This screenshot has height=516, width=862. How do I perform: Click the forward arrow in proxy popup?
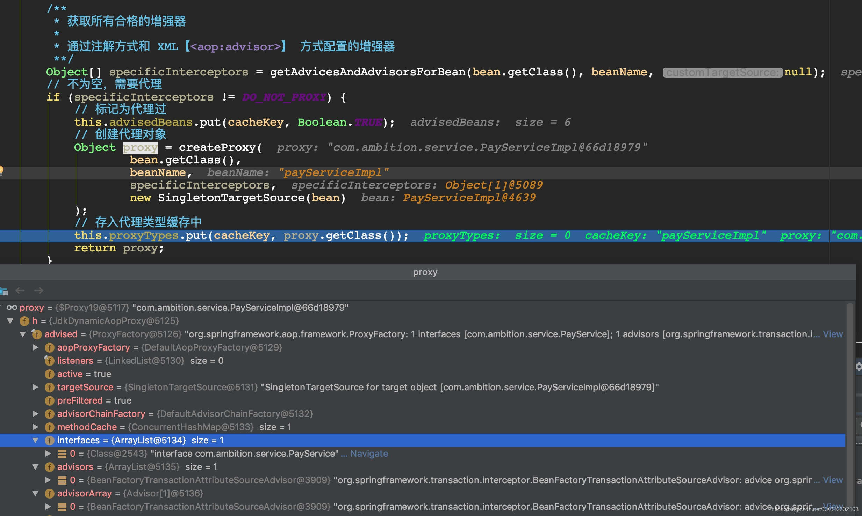click(x=38, y=290)
